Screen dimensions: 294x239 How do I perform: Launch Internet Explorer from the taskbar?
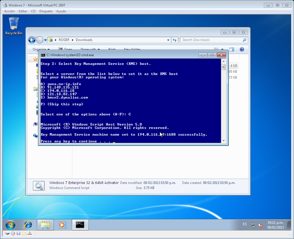(28, 225)
